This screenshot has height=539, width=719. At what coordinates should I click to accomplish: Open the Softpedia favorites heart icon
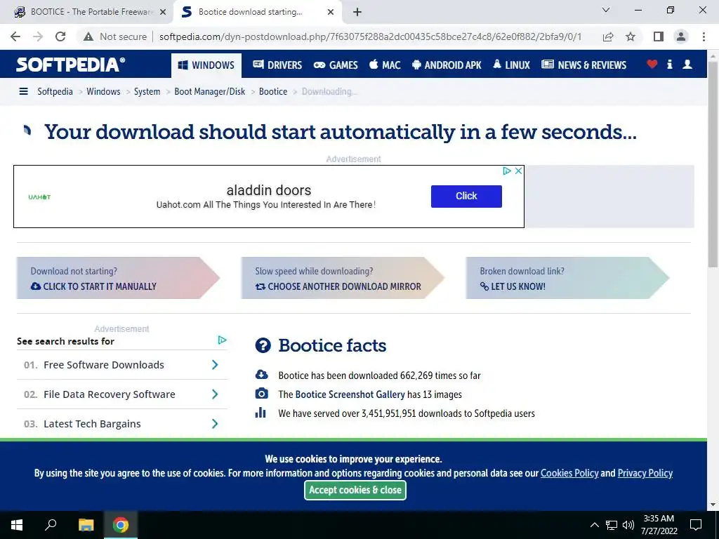(652, 64)
